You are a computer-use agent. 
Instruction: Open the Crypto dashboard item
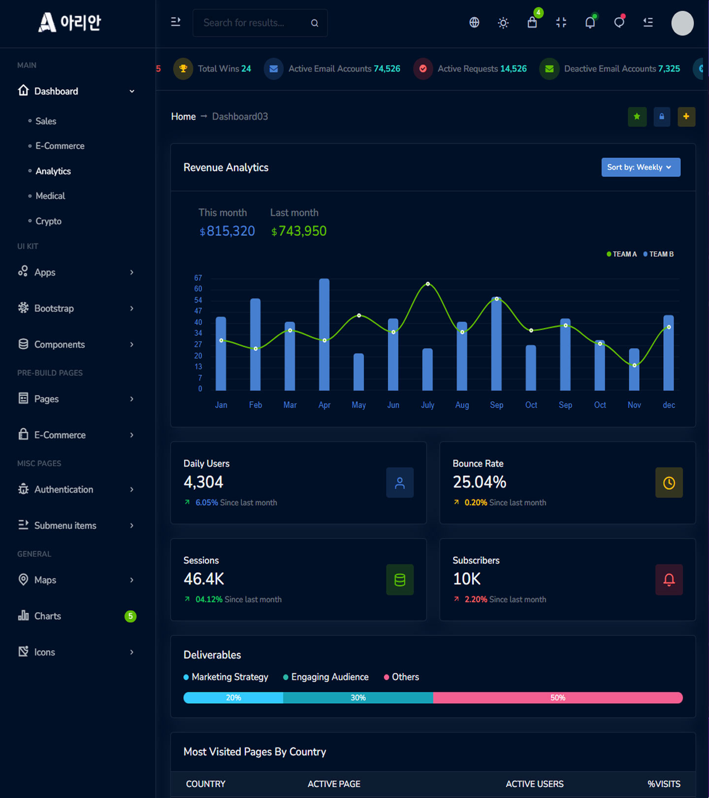tap(48, 221)
